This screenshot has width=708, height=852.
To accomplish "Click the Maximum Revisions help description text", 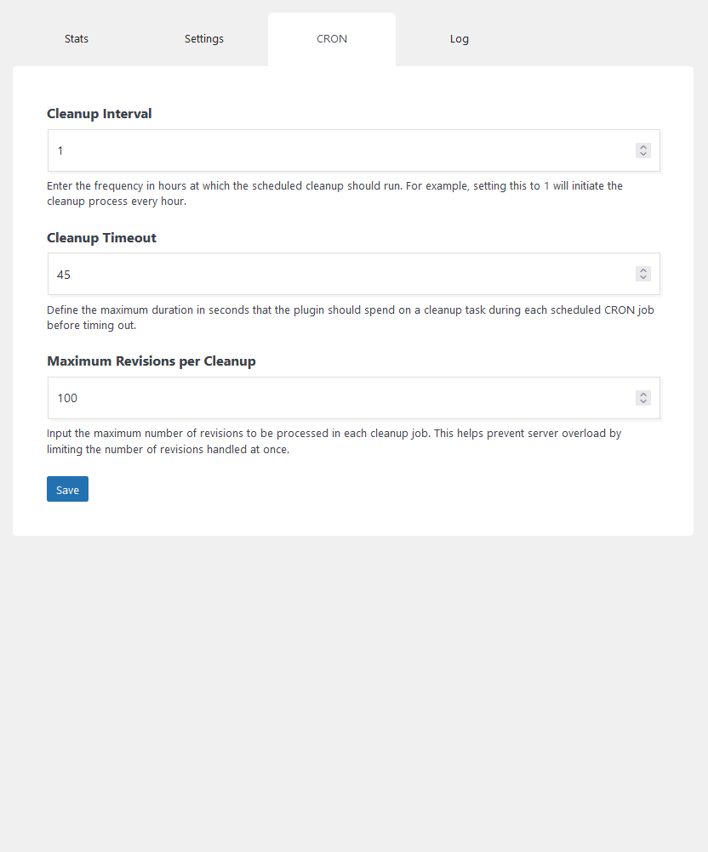I will (334, 441).
